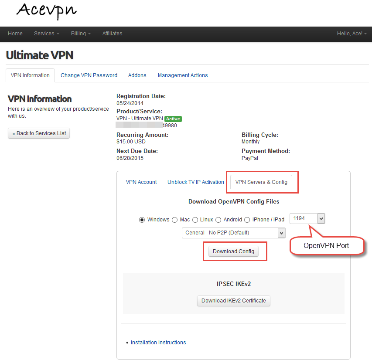Click the Download Config button

(233, 251)
